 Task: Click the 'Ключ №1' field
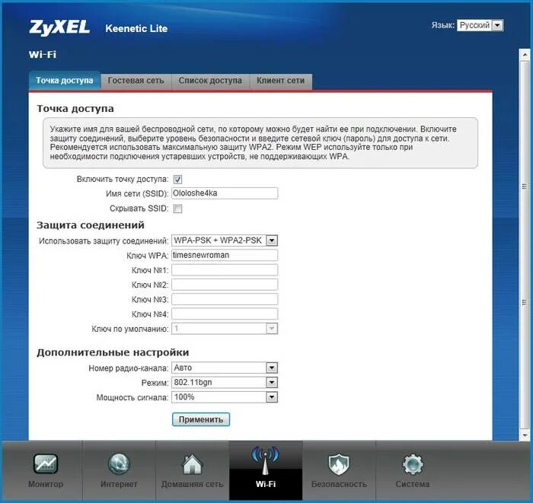pyautogui.click(x=225, y=270)
